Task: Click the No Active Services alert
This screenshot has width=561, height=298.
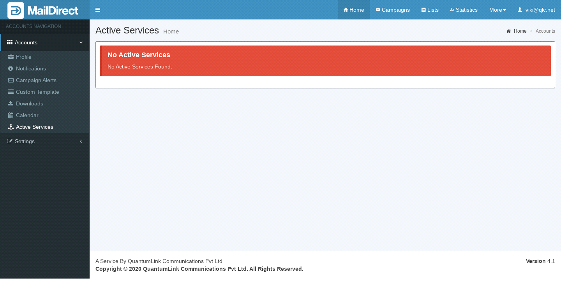Action: coord(325,61)
